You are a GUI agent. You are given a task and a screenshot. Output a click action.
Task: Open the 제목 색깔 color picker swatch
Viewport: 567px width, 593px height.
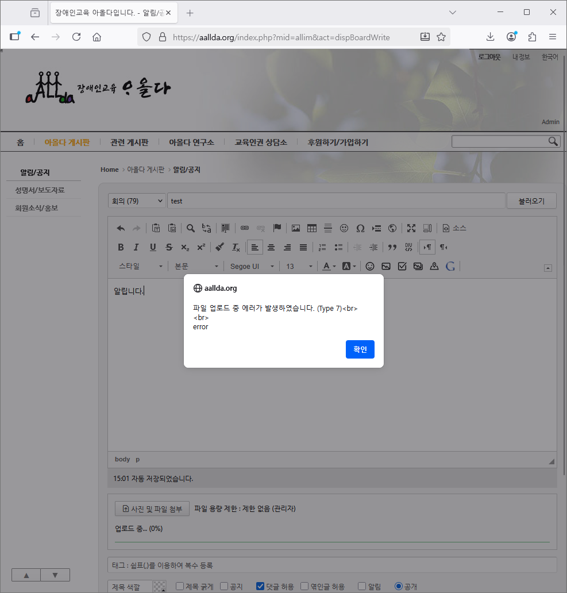click(x=159, y=586)
